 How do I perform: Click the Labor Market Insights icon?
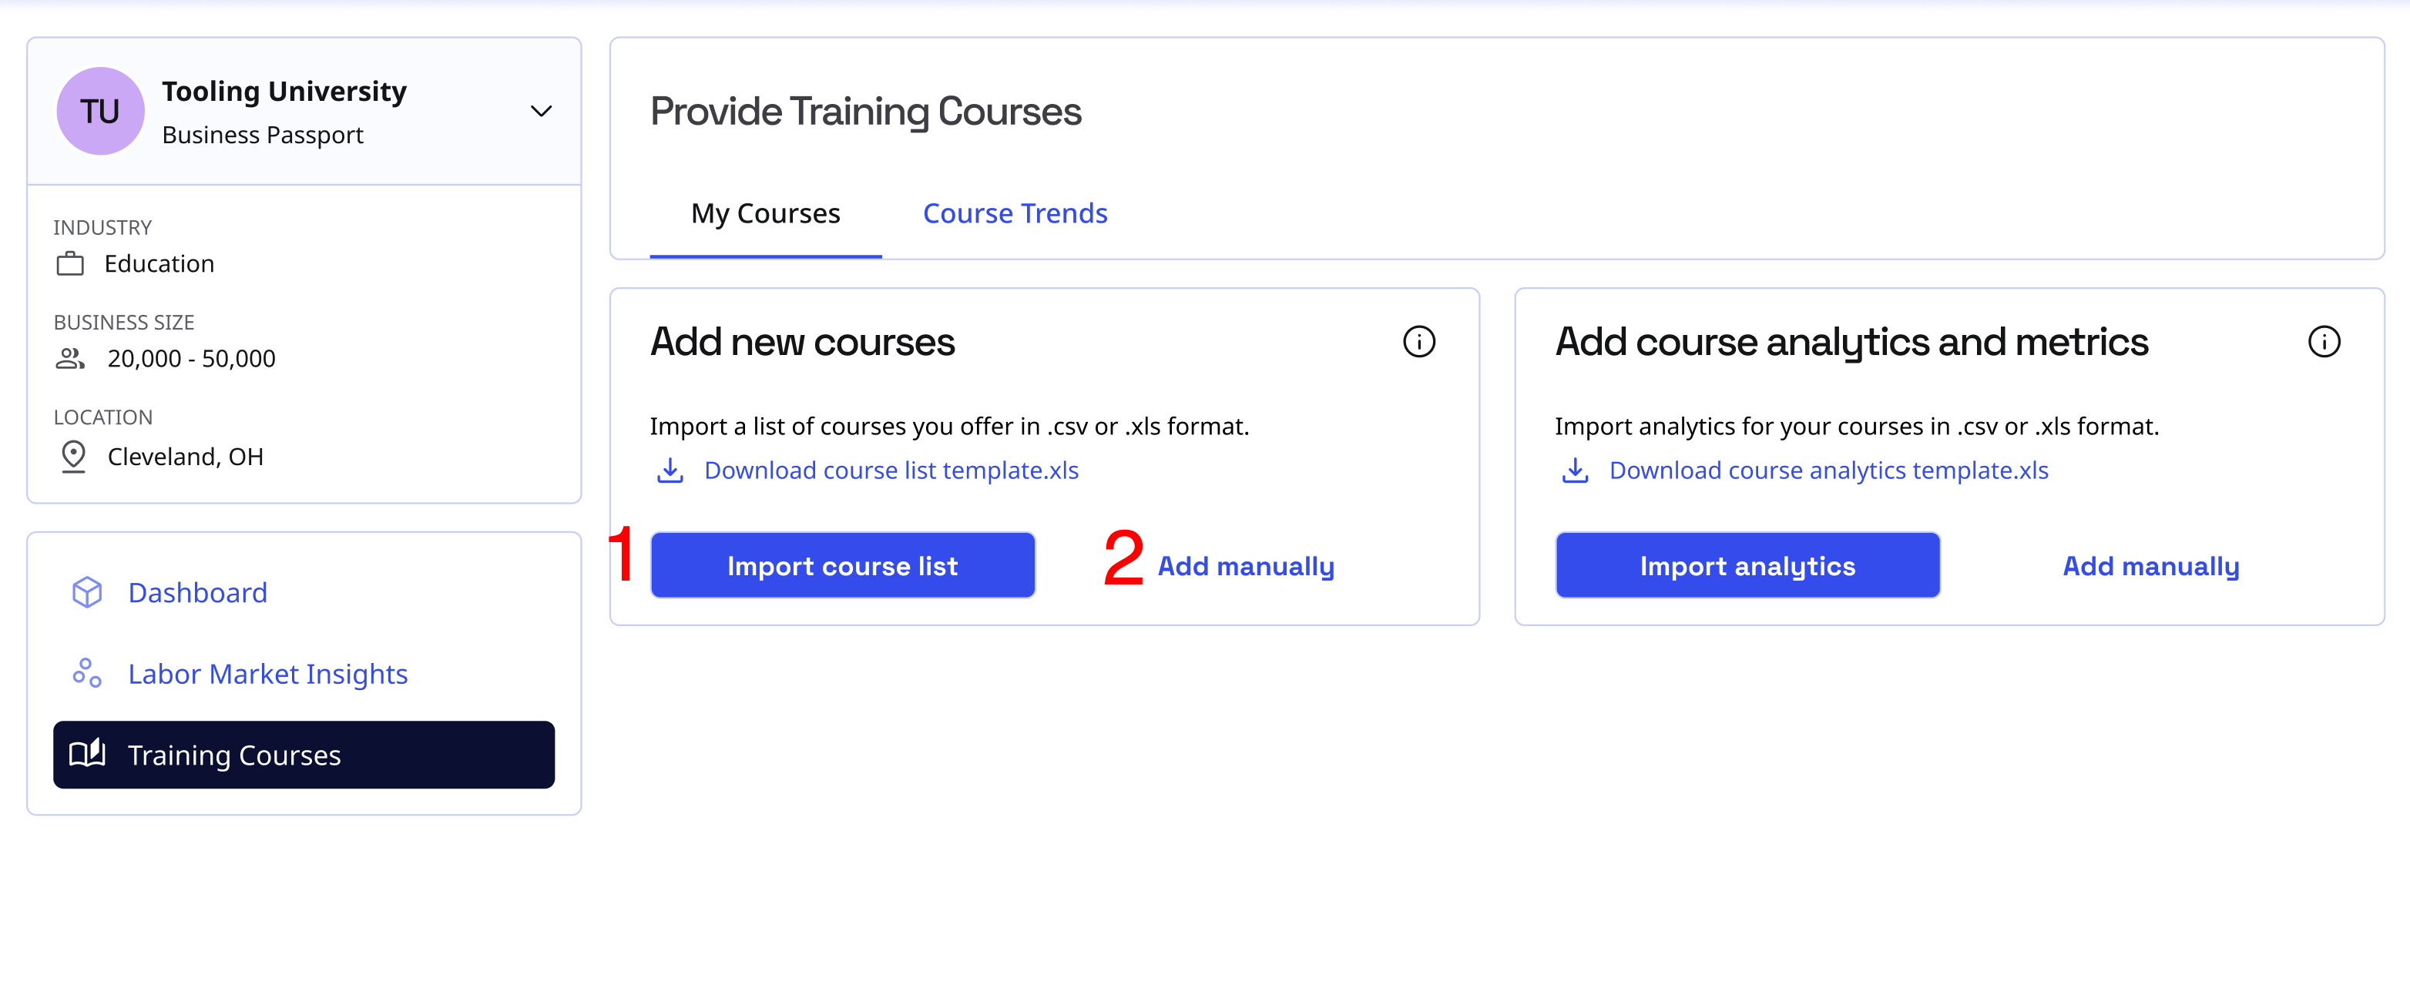pyautogui.click(x=87, y=674)
